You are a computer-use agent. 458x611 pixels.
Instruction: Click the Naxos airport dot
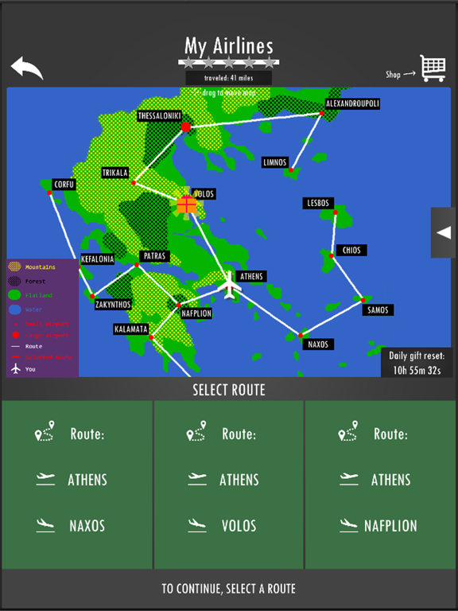click(x=301, y=336)
